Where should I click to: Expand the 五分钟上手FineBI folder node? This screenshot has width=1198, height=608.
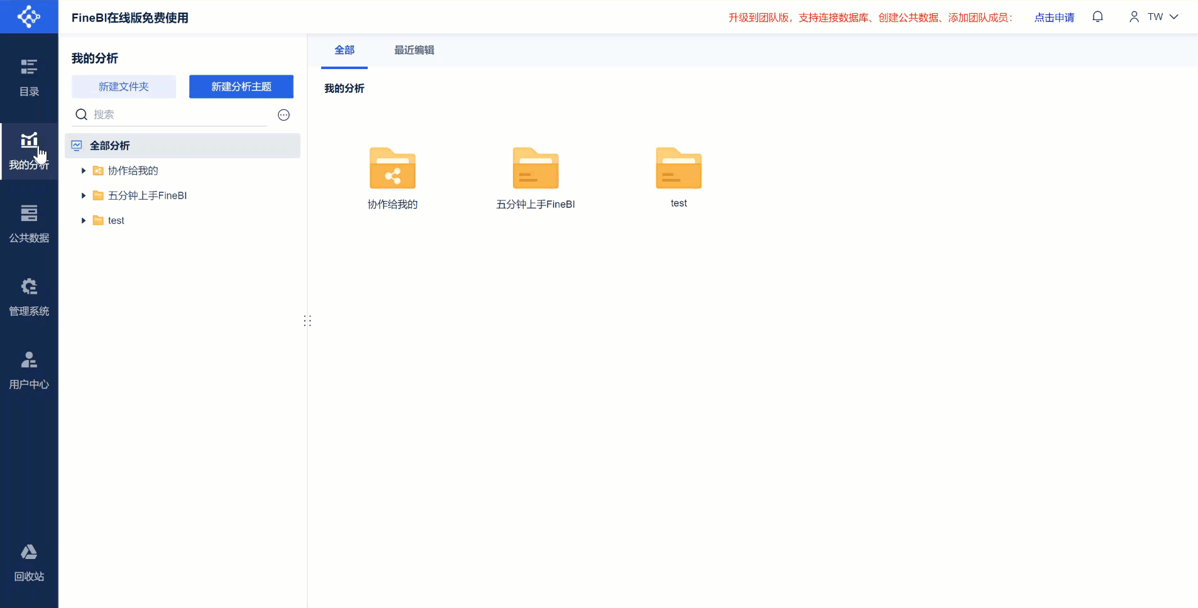[82, 195]
